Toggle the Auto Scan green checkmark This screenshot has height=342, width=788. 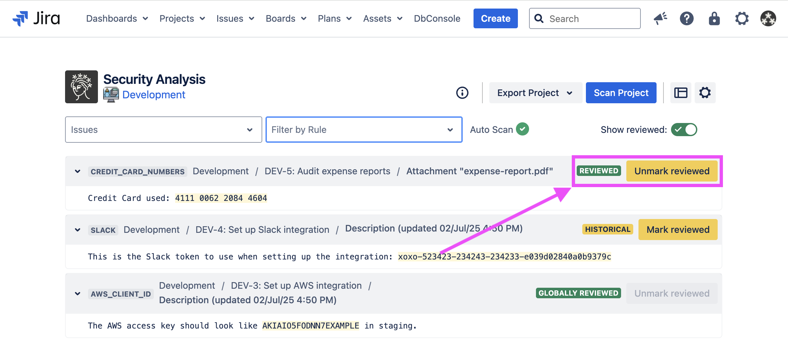click(x=522, y=129)
